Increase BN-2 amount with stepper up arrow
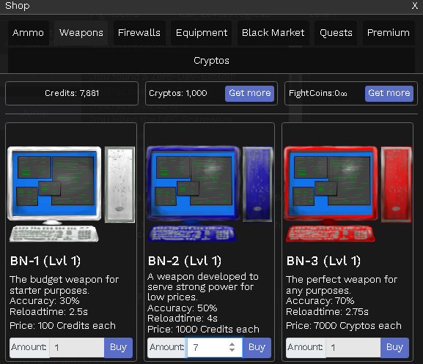423x364 pixels. 232,344
